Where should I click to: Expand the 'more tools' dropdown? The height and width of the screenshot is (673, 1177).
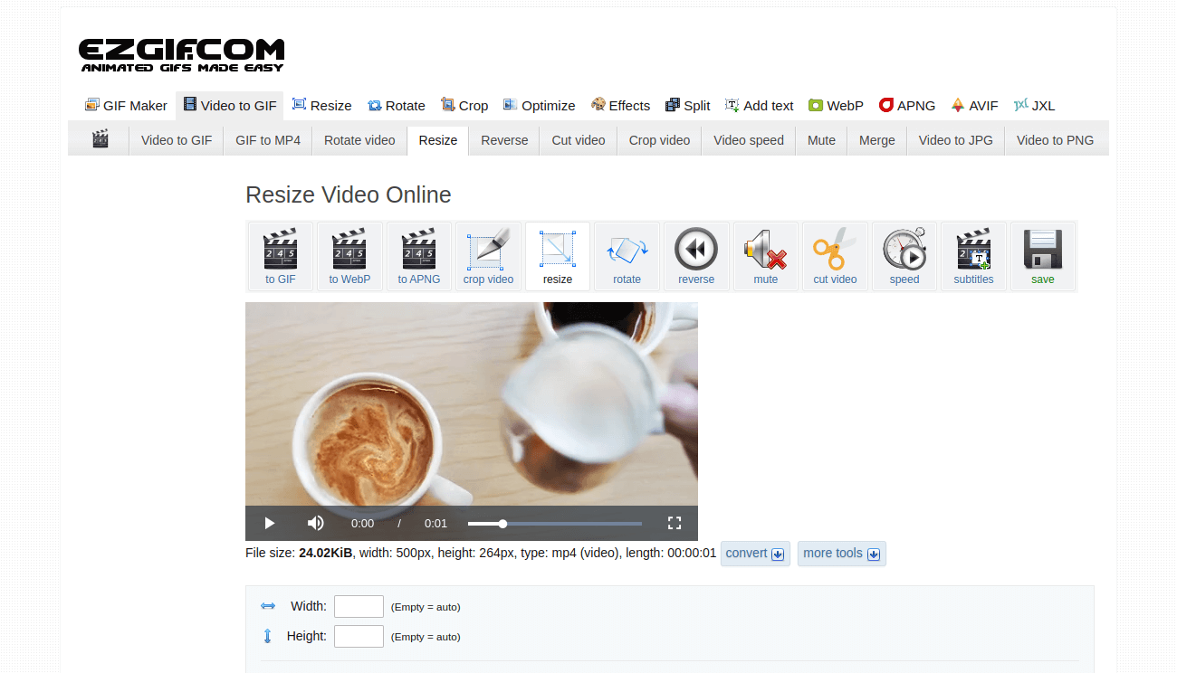coord(841,554)
